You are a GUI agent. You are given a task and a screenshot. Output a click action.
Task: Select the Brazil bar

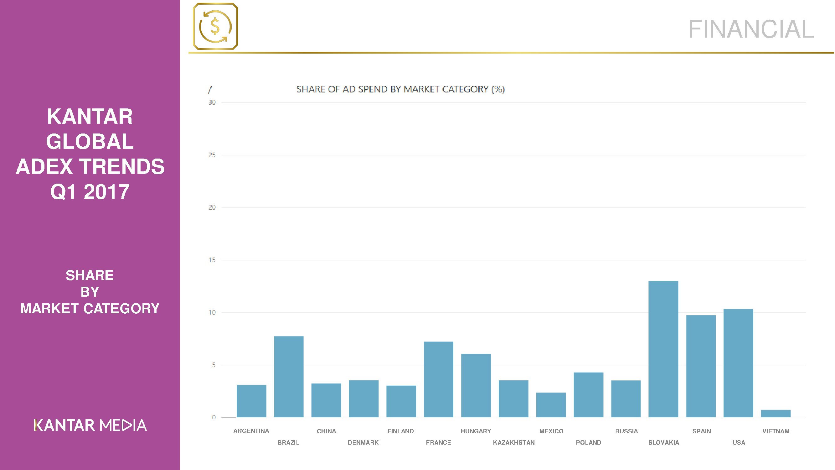(x=289, y=377)
